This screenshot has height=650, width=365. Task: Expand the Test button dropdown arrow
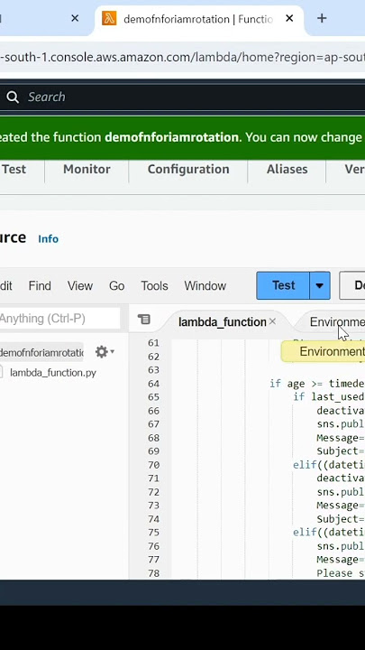coord(319,285)
